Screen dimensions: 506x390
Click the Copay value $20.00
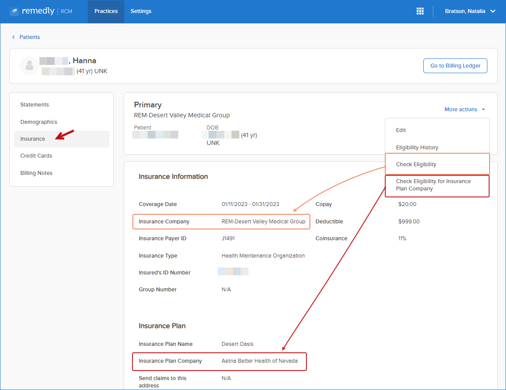(407, 204)
